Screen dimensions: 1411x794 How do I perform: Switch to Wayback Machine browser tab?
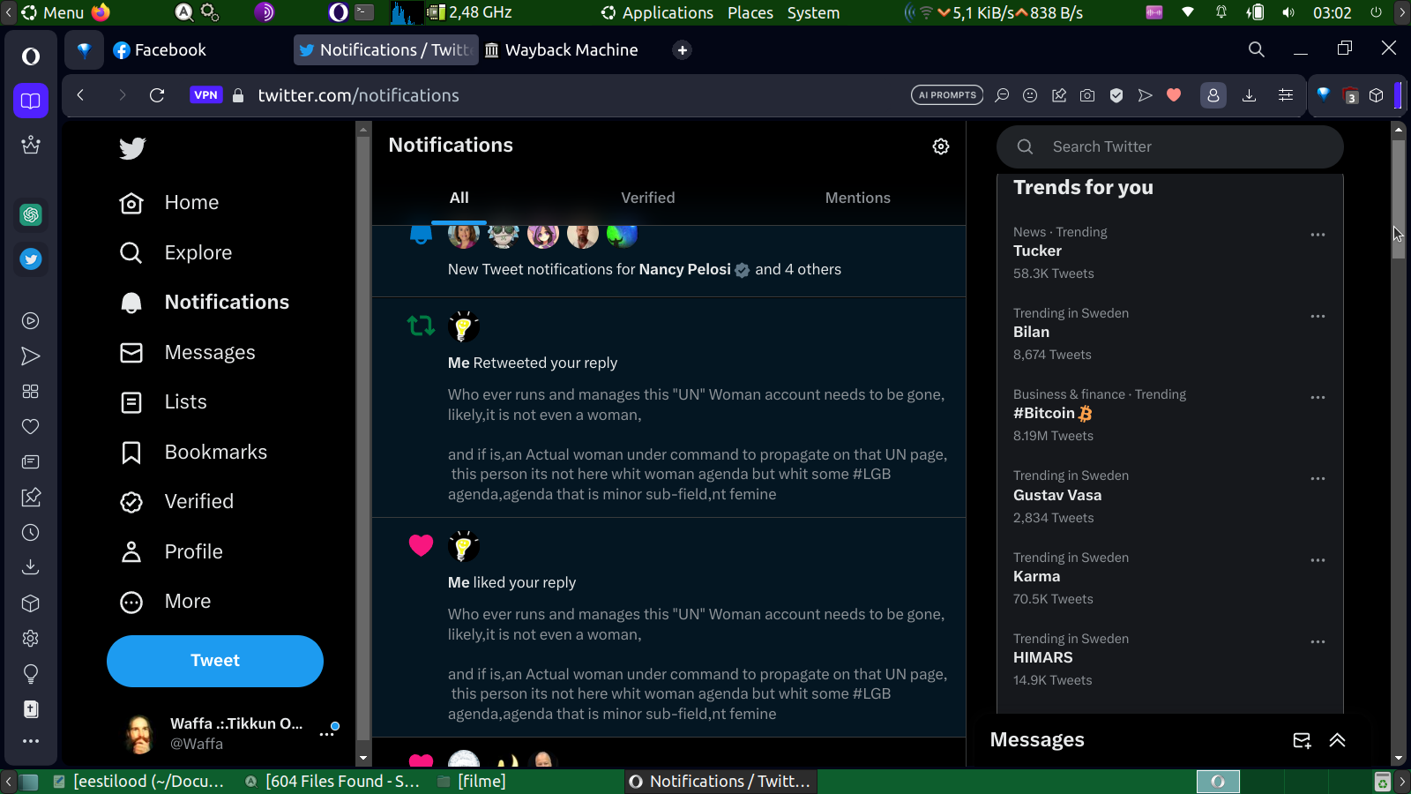[x=562, y=50]
